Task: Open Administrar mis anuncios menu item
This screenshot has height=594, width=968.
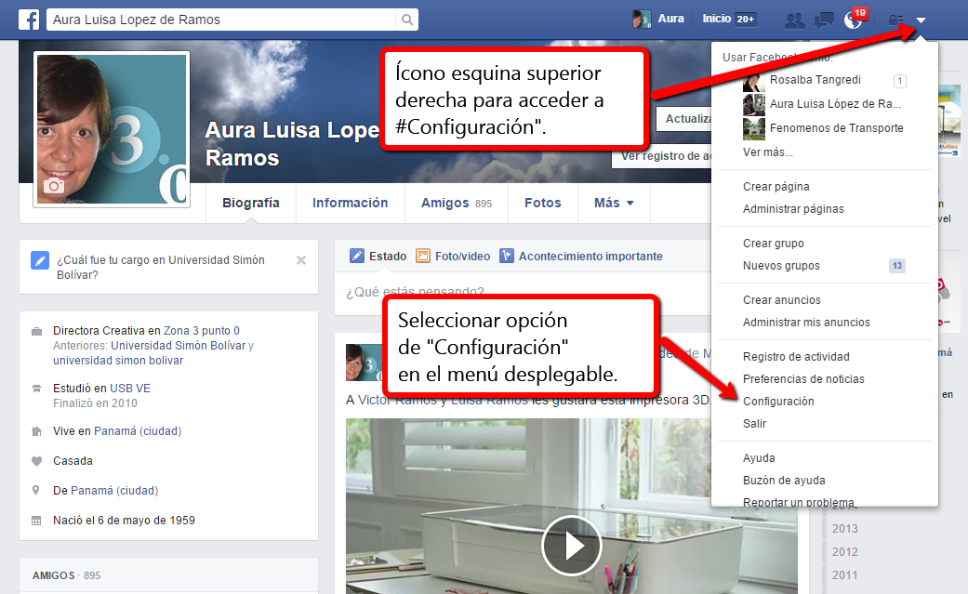Action: 806,323
